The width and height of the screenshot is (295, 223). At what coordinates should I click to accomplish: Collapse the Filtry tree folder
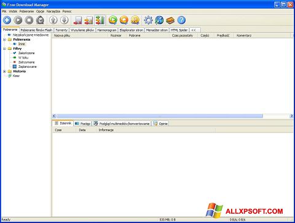tap(4, 49)
